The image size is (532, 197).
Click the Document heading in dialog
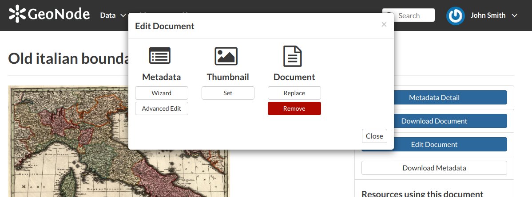[x=294, y=77]
